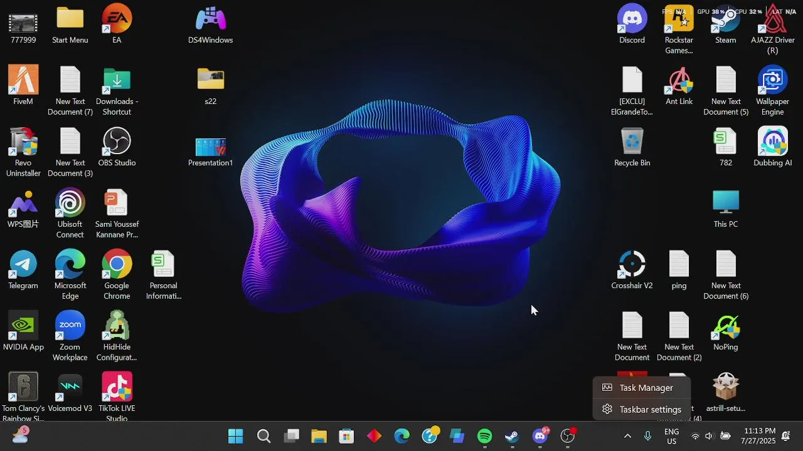Select the Wallpaper Engine shortcut
Image resolution: width=803 pixels, height=451 pixels.
coord(773,91)
